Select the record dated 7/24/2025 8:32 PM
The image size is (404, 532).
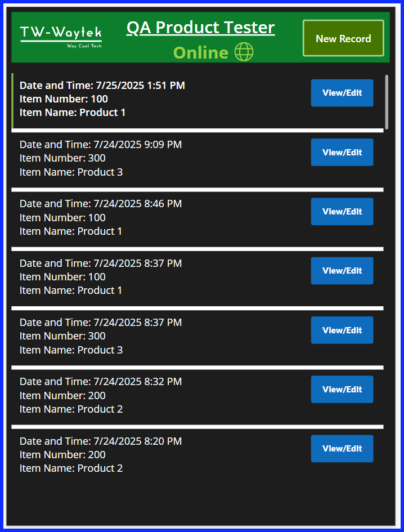[197, 397]
